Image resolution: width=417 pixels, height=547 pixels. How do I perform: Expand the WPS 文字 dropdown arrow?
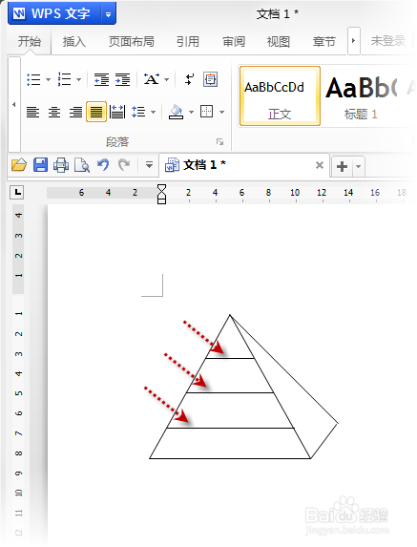(x=109, y=14)
